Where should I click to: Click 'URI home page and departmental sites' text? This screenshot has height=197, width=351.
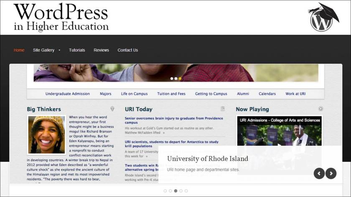(203, 170)
